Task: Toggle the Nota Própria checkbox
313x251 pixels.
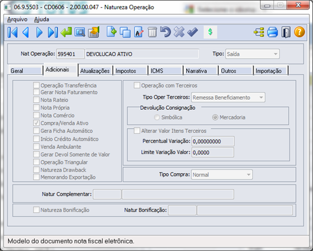Action: [x=37, y=107]
